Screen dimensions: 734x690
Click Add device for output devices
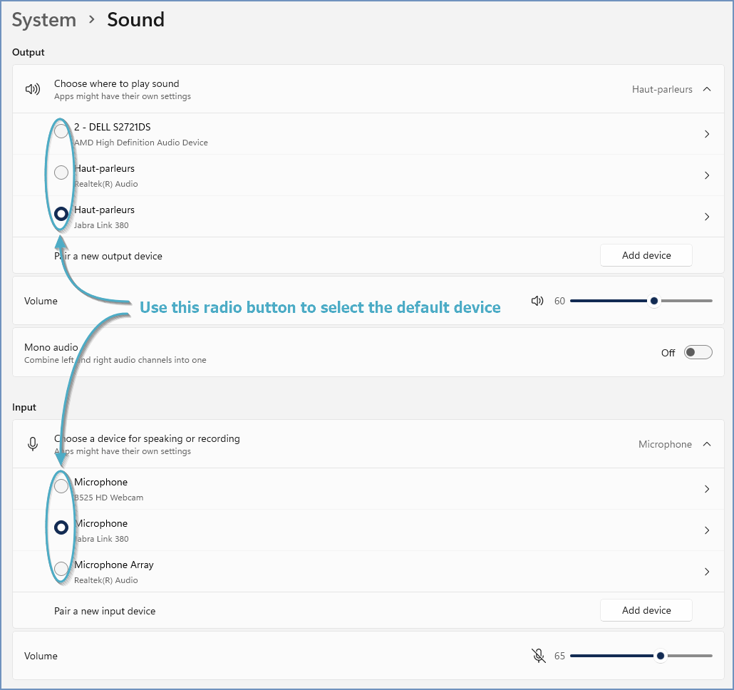(x=646, y=254)
